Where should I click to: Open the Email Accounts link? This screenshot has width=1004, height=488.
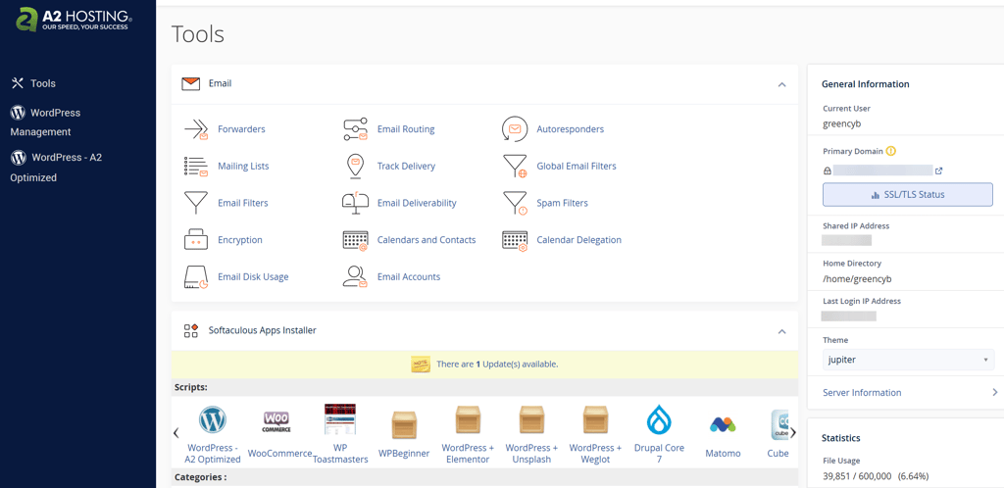(409, 277)
